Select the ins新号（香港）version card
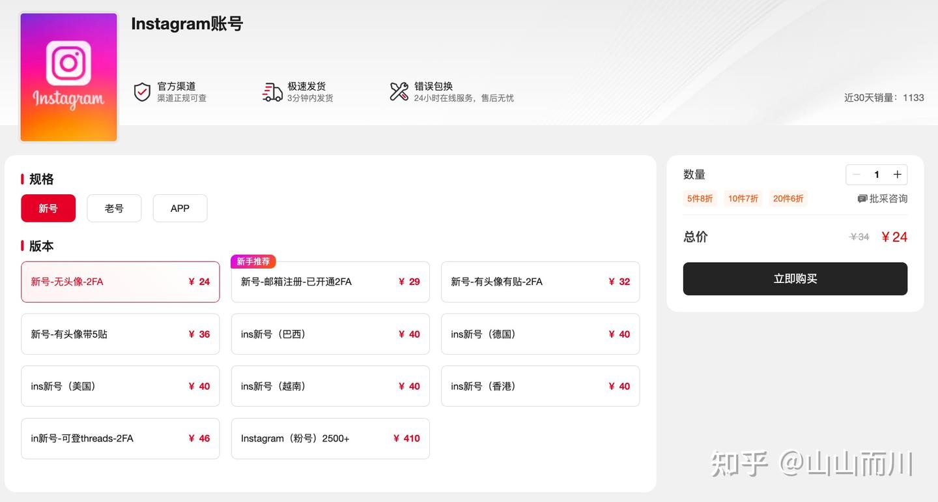 [540, 386]
